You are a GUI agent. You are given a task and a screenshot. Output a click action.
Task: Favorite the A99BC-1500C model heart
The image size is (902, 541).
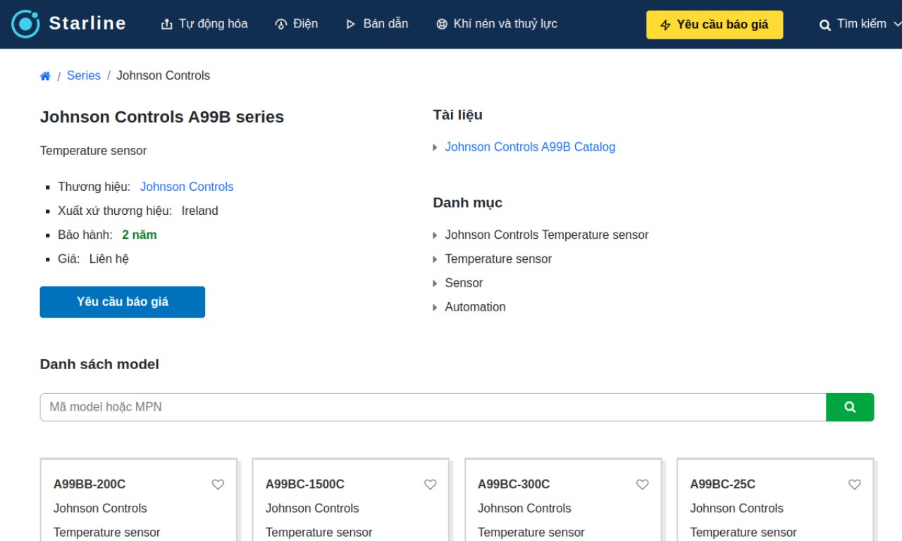430,485
